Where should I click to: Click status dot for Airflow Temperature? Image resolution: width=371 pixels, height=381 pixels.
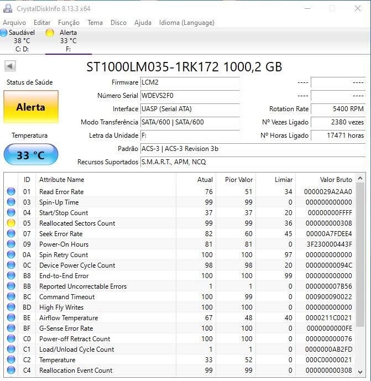(11, 317)
